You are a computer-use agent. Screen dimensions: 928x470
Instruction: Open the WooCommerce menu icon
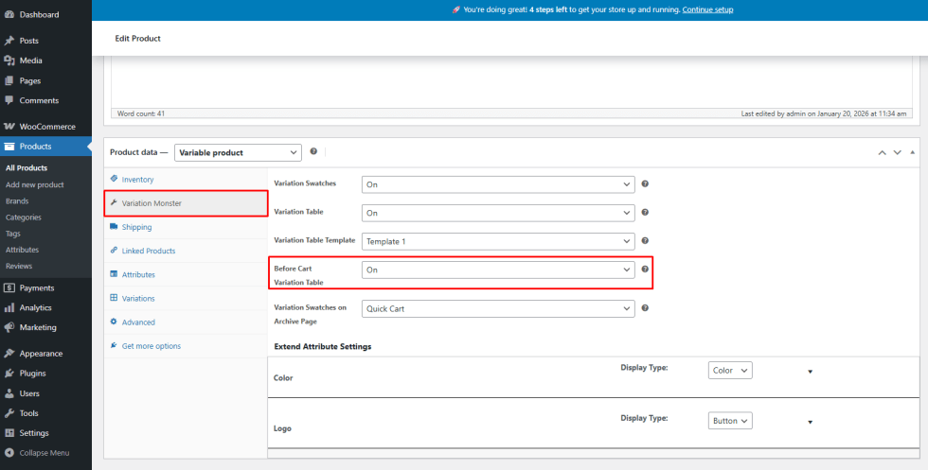9,127
